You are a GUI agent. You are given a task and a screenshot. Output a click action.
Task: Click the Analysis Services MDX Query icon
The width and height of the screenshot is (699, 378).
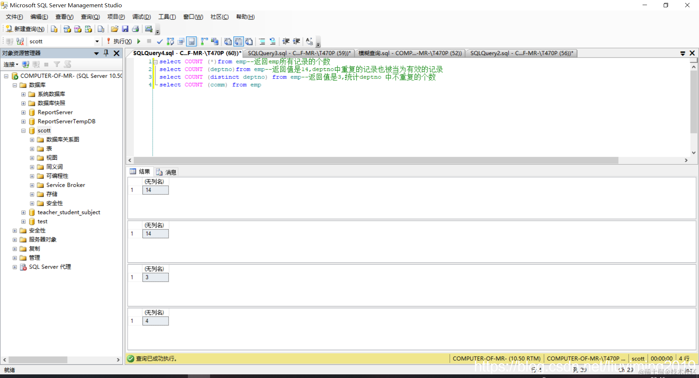pyautogui.click(x=67, y=29)
